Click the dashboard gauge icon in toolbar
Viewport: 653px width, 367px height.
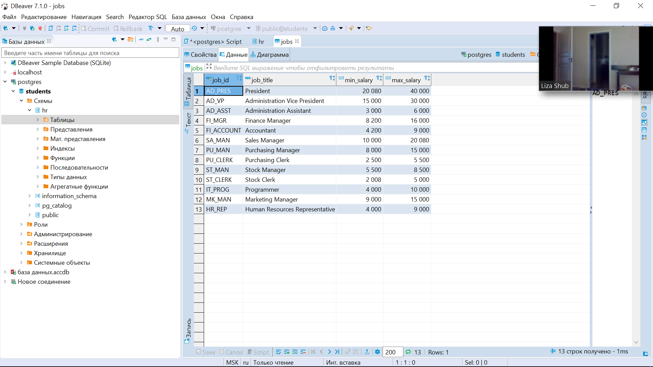pyautogui.click(x=325, y=29)
